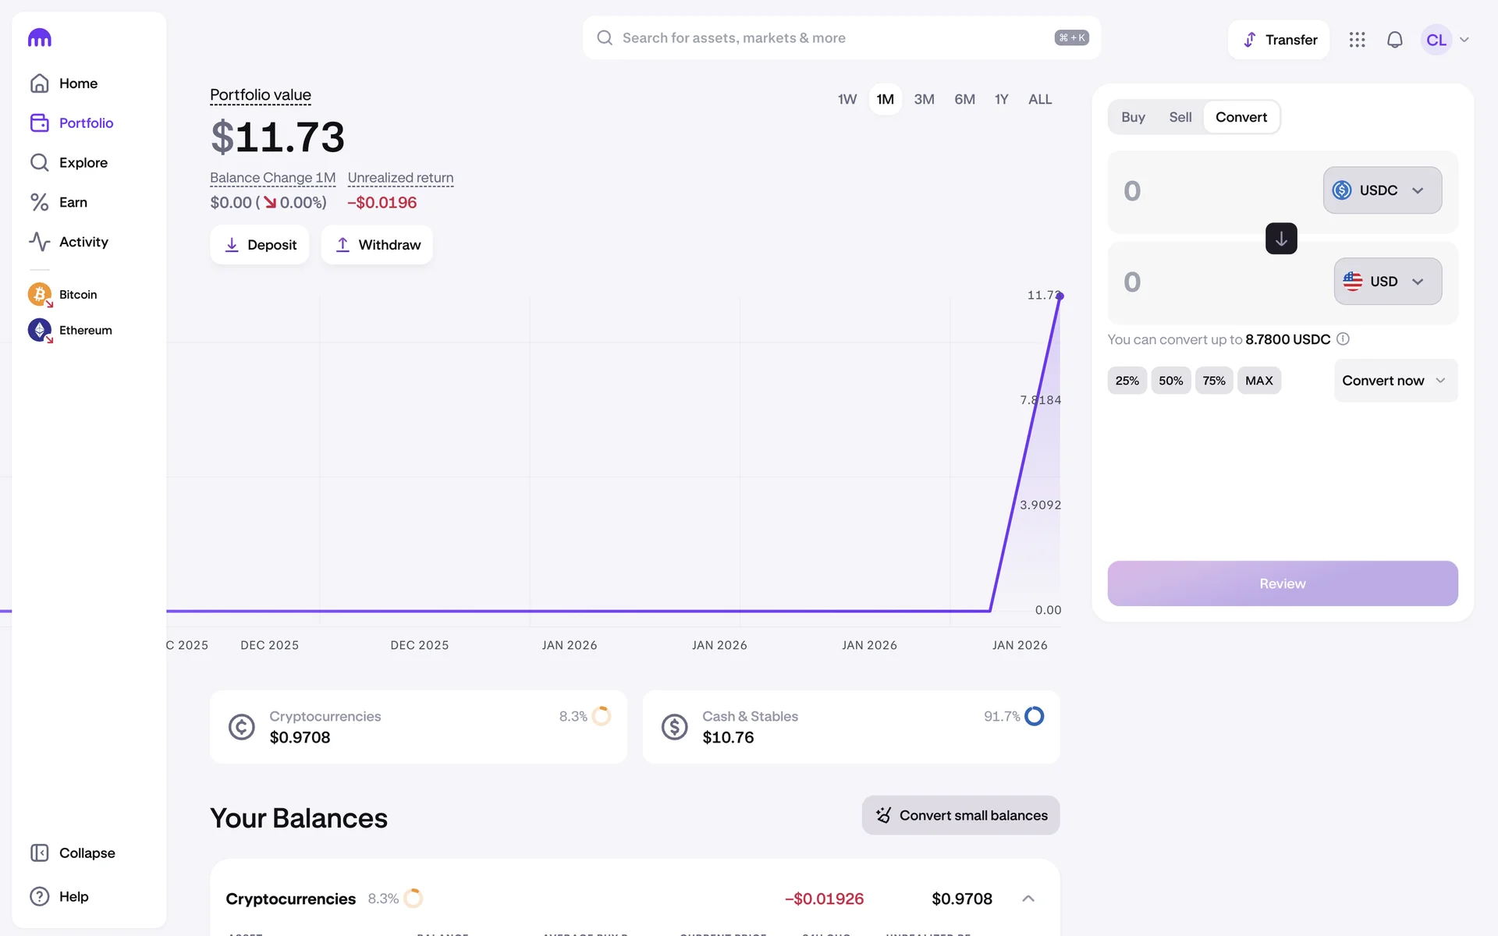Click the swap direction arrow button
Viewport: 1498px width, 936px height.
point(1280,239)
